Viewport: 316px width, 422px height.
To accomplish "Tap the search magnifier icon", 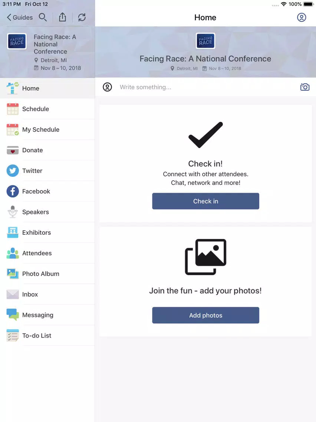I will pyautogui.click(x=43, y=17).
